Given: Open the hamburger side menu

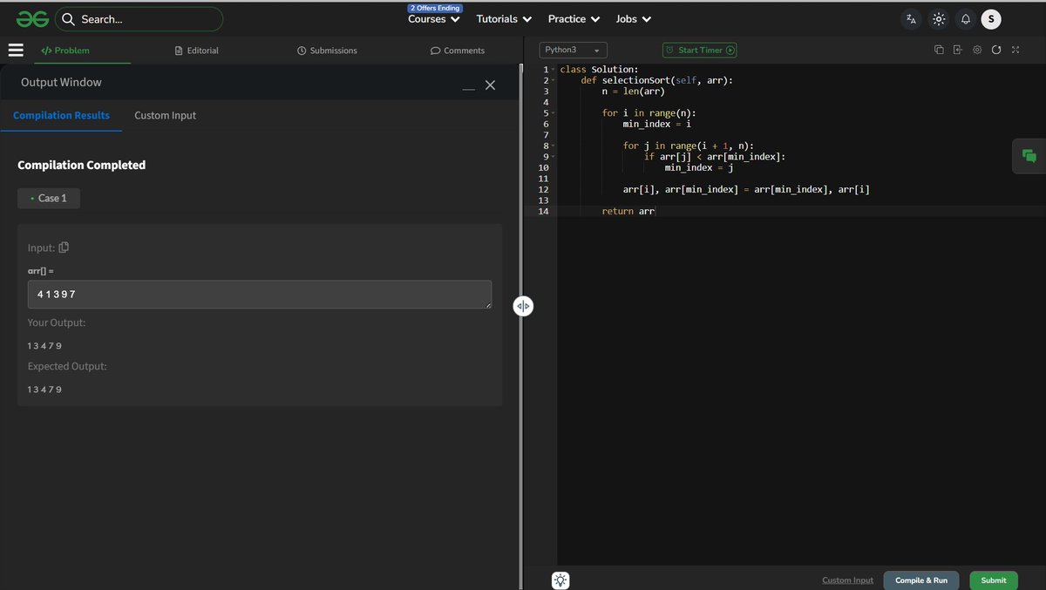Looking at the screenshot, I should tap(15, 51).
